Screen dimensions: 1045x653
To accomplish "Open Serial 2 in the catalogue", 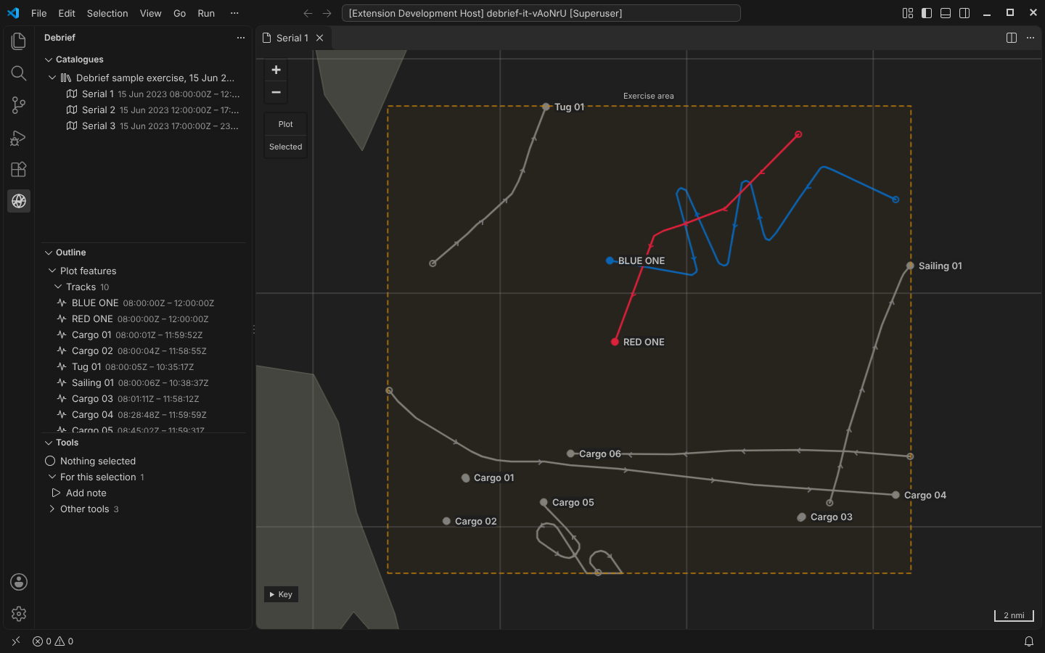I will click(144, 110).
